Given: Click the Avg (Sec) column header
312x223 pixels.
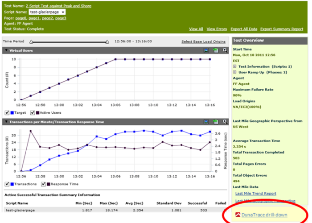Looking at the screenshot, I should (134, 203).
